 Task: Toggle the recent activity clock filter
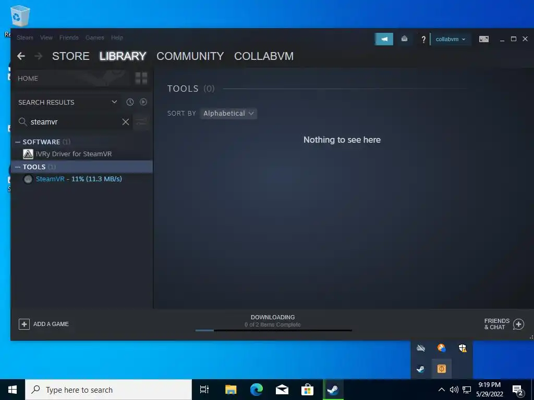(130, 102)
